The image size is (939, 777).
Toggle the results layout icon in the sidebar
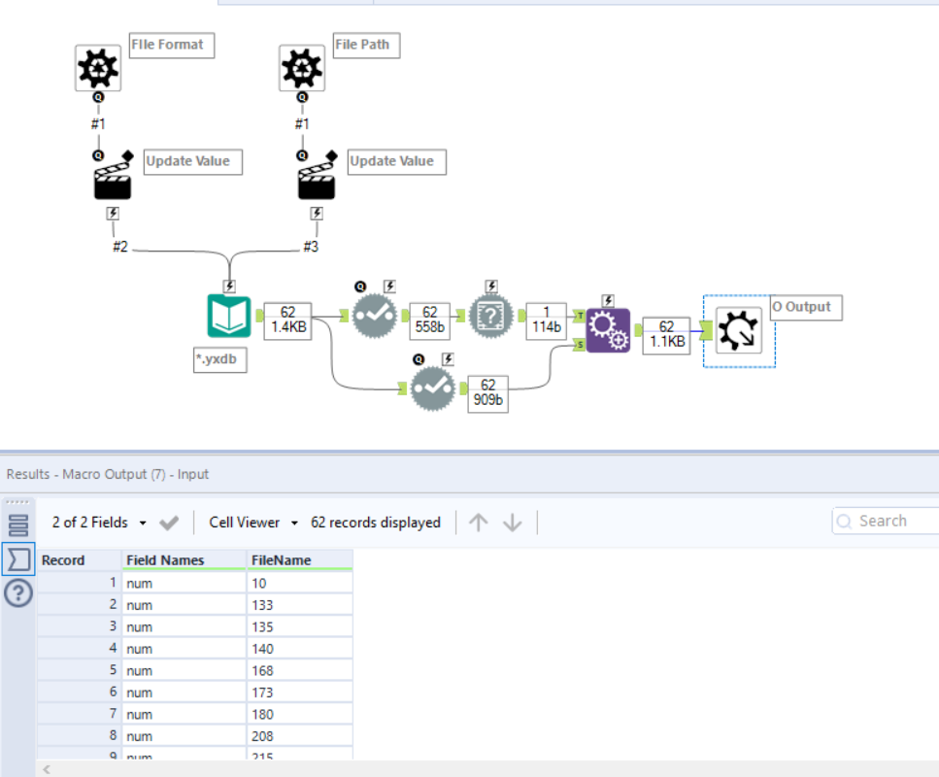[x=17, y=523]
